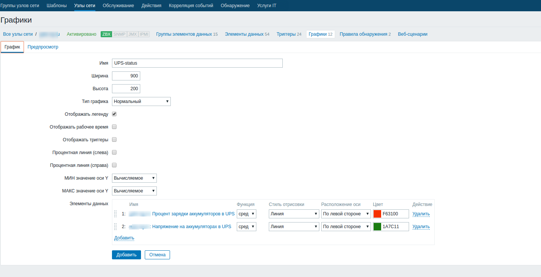The image size is (541, 277).
Task: Click Удалить on the first data item
Action: 421,213
